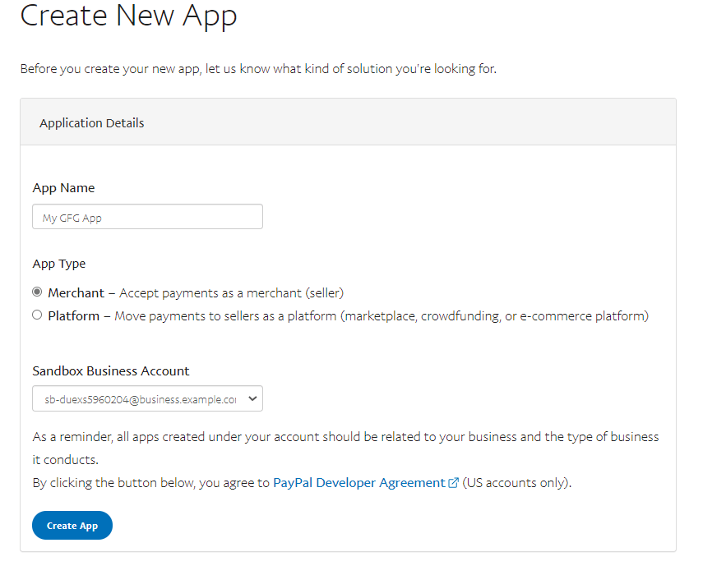Click the Sandbox Business Account label
The width and height of the screenshot is (726, 575).
coord(110,370)
